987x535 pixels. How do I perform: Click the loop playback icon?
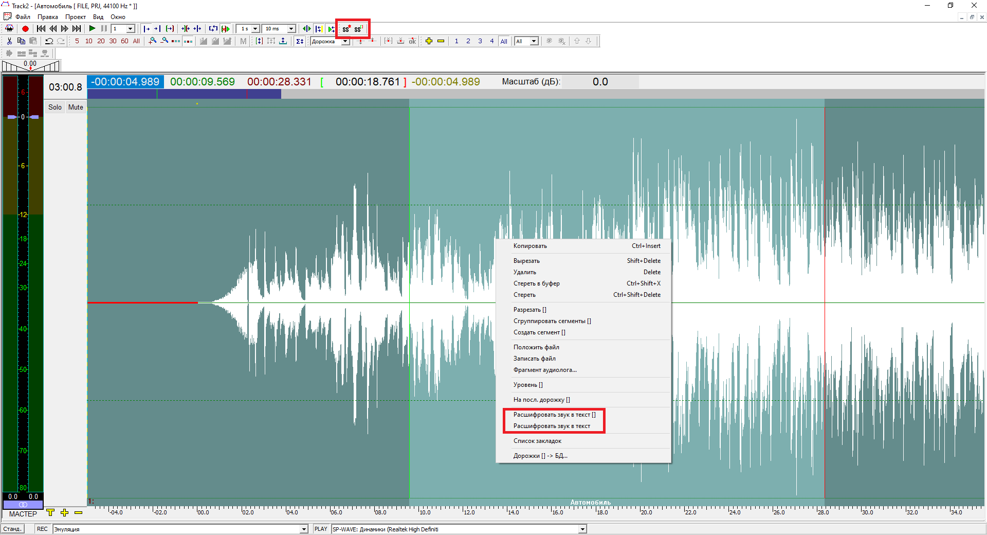click(x=213, y=29)
